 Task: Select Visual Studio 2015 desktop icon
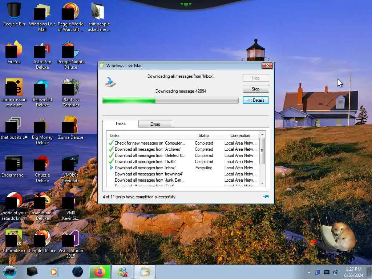tap(71, 244)
